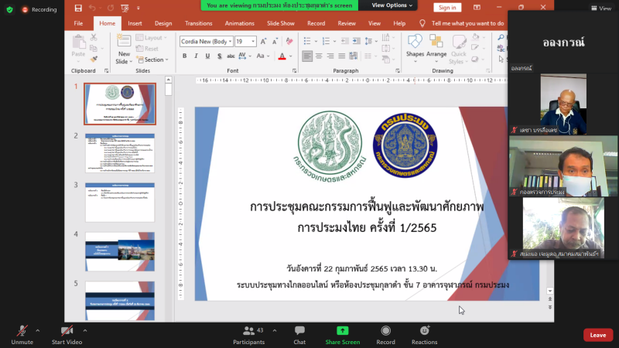This screenshot has height=348, width=619.
Task: Toggle Italic formatting
Action: click(196, 56)
